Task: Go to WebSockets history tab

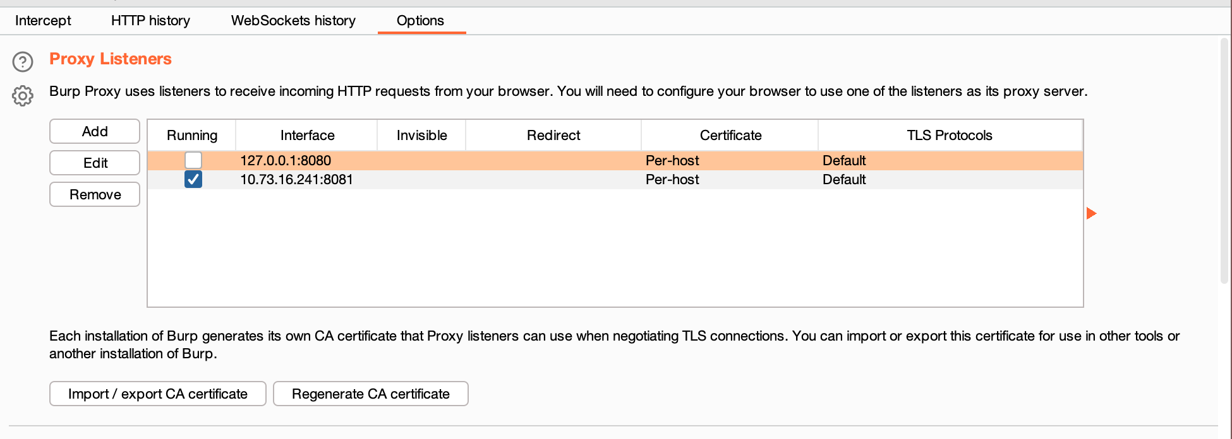Action: click(x=293, y=20)
